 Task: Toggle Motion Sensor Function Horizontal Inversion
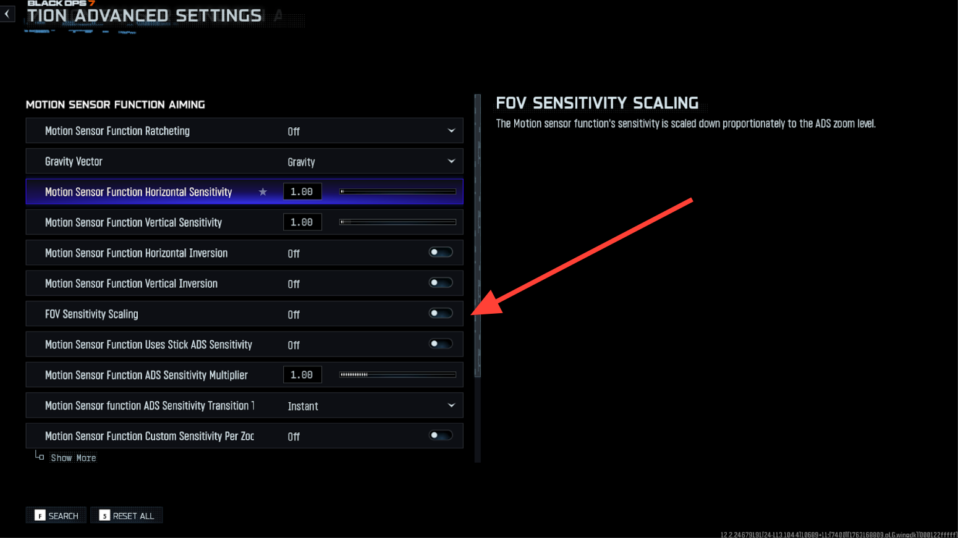click(x=441, y=253)
